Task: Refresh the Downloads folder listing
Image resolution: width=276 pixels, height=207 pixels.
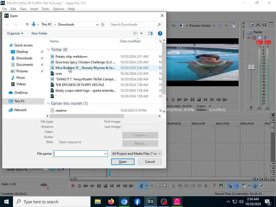Action: (103, 25)
